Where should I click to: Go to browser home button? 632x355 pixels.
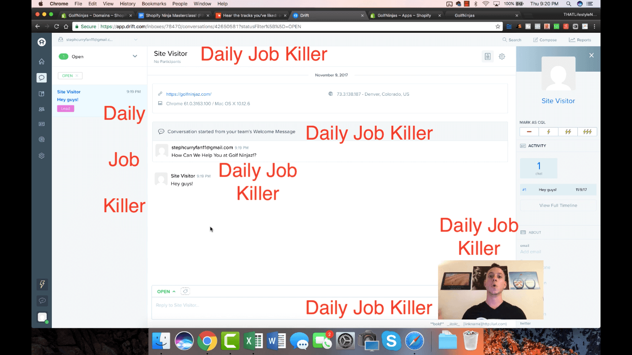(66, 26)
